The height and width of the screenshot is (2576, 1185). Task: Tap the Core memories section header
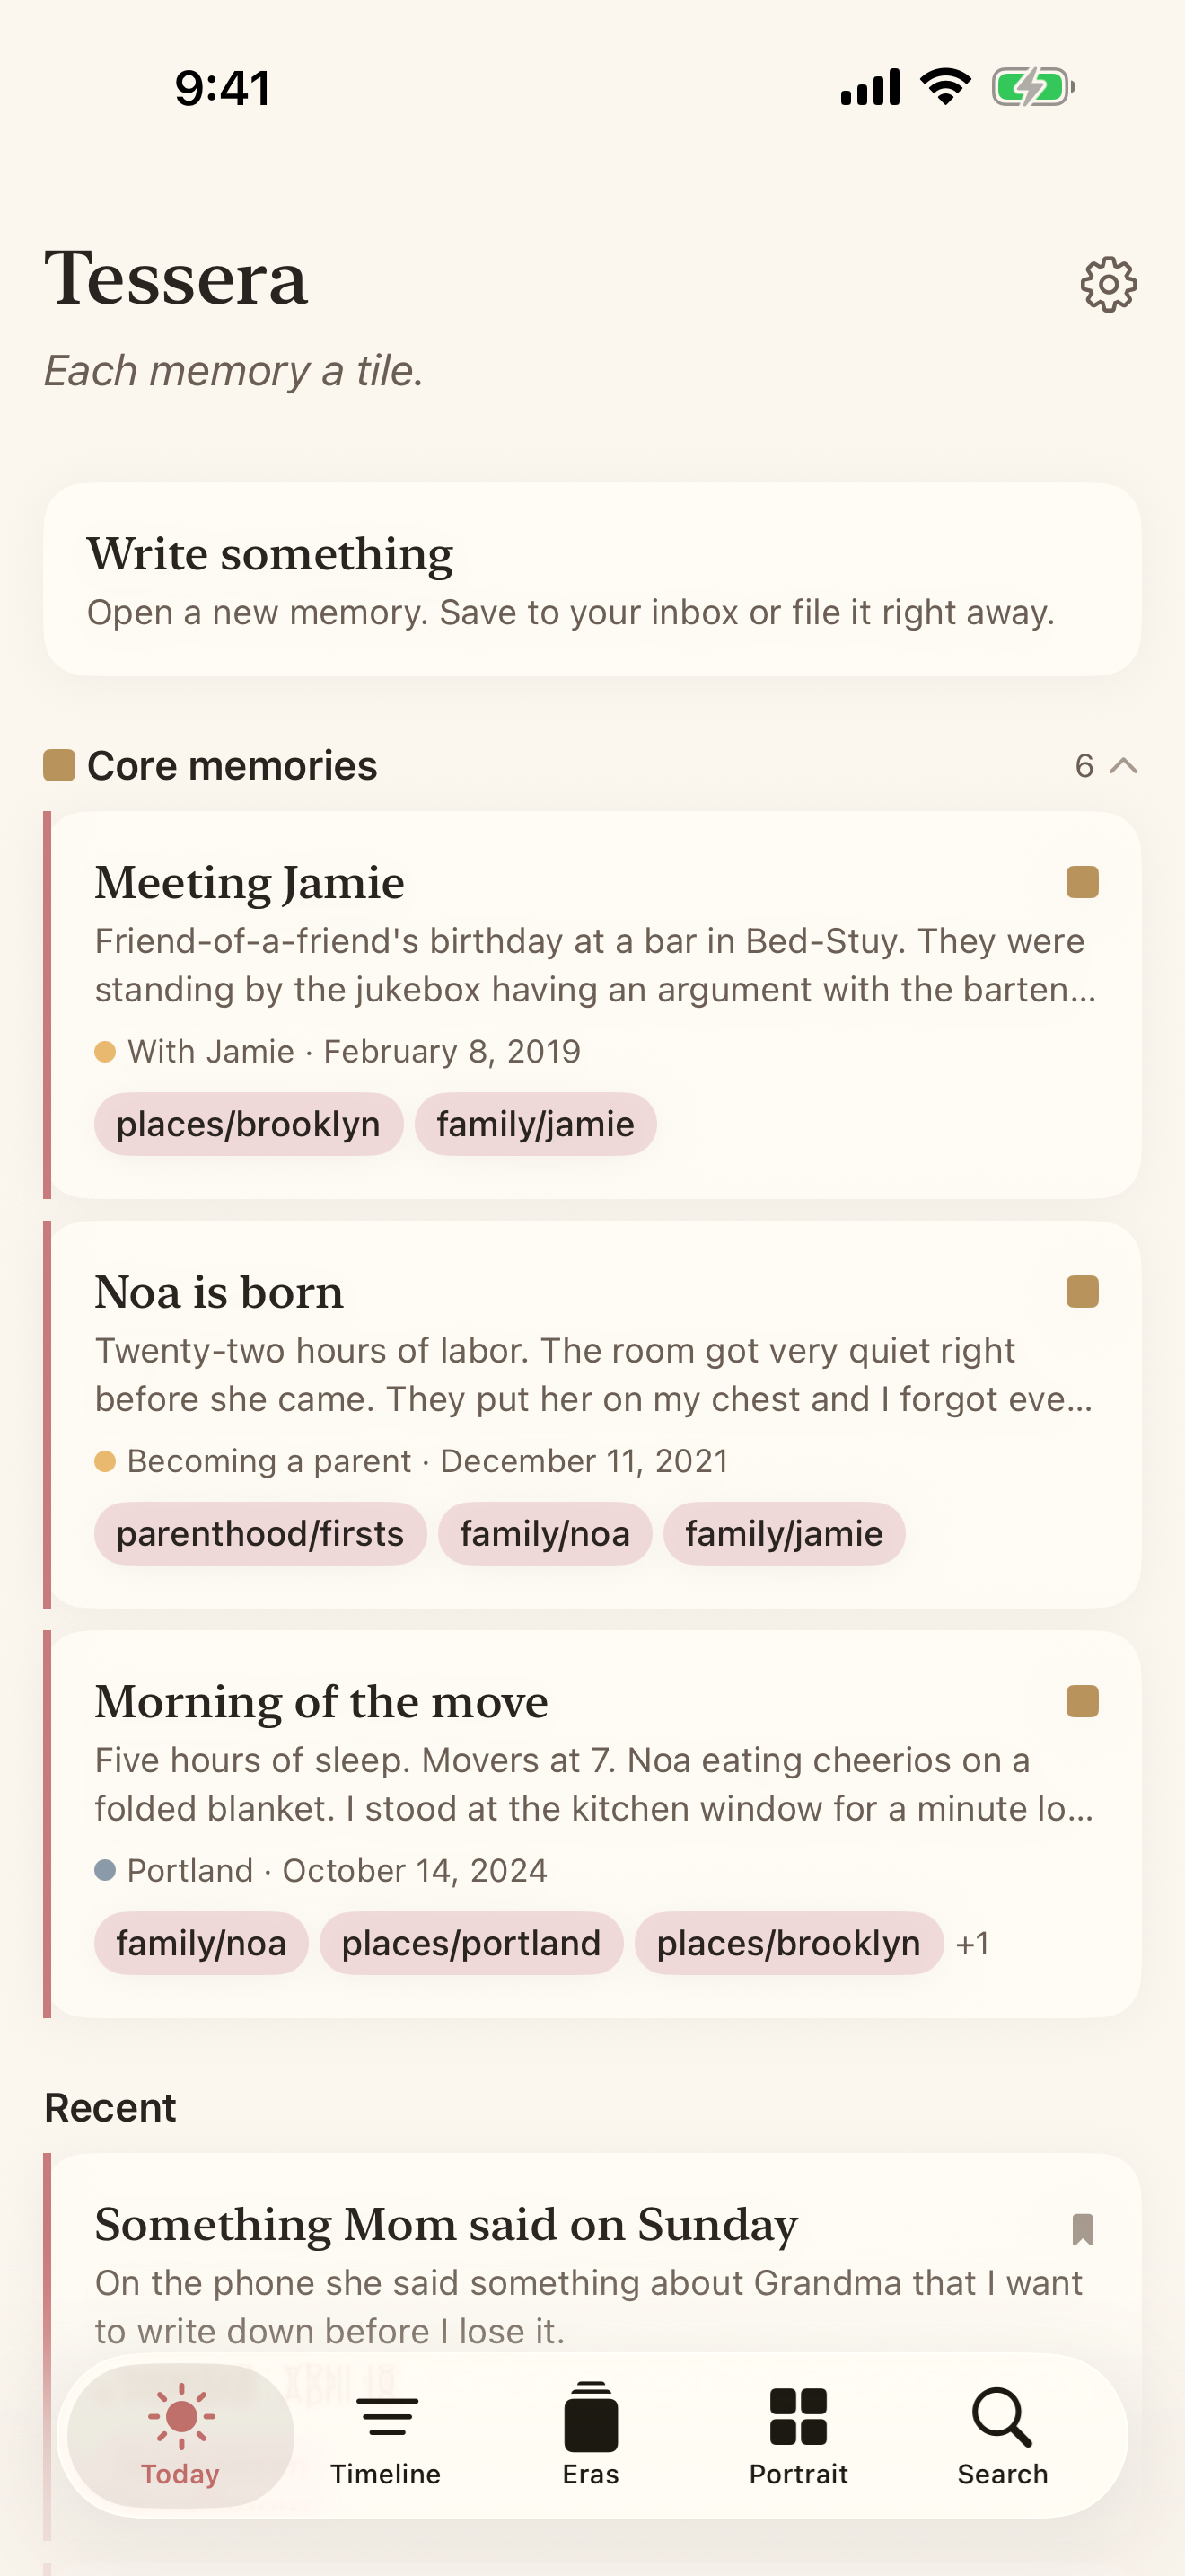pyautogui.click(x=232, y=765)
